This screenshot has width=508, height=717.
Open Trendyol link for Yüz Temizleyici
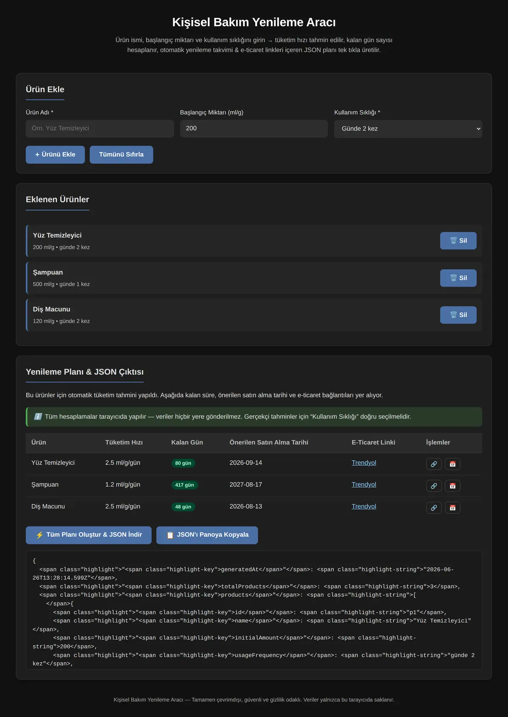[364, 463]
